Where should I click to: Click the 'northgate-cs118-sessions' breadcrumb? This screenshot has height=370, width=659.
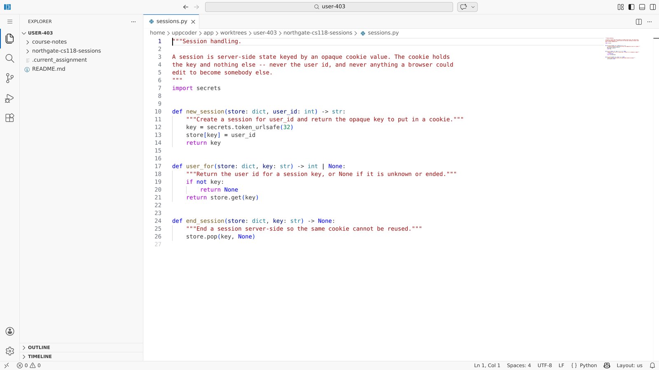[318, 33]
